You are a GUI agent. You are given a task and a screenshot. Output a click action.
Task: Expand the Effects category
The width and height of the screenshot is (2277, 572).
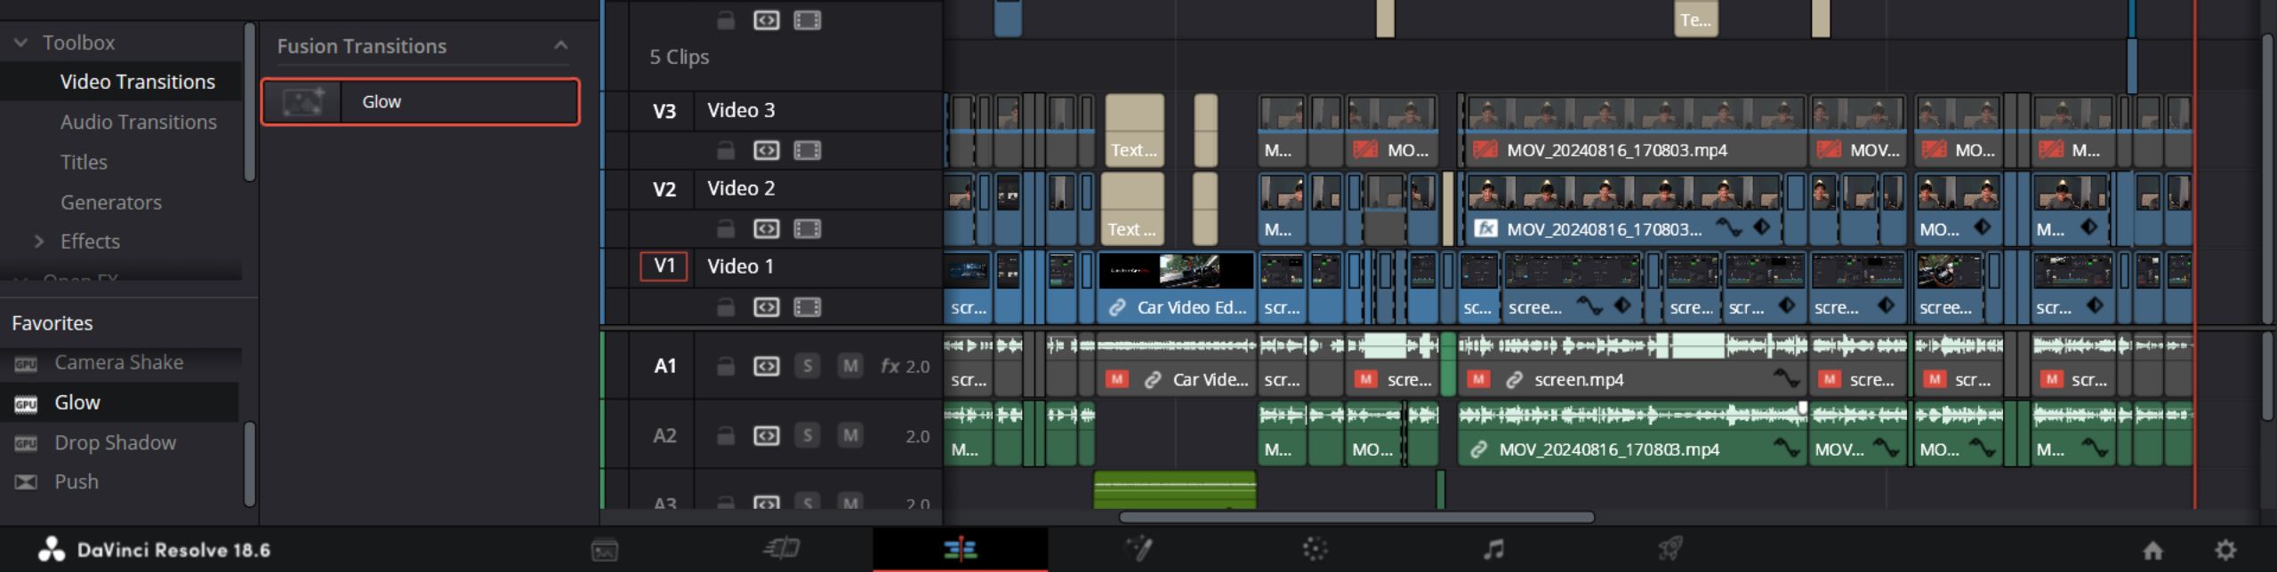pyautogui.click(x=39, y=242)
